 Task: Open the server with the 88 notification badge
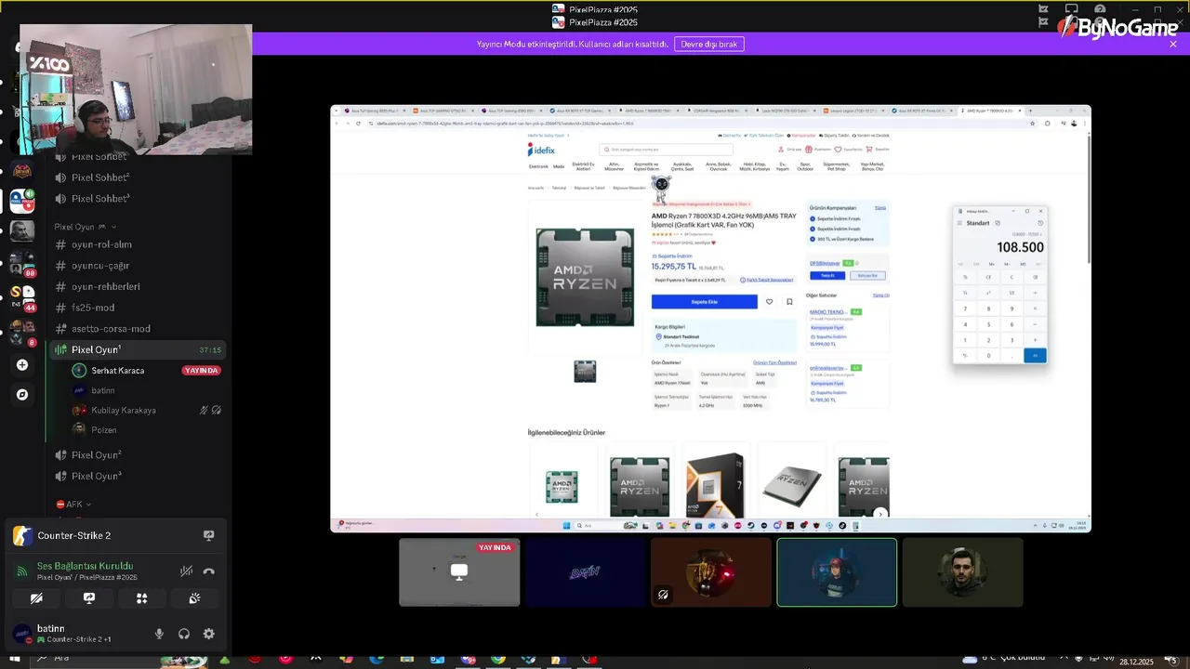[x=22, y=265]
